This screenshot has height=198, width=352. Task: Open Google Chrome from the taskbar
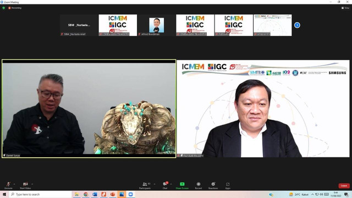[86, 194]
